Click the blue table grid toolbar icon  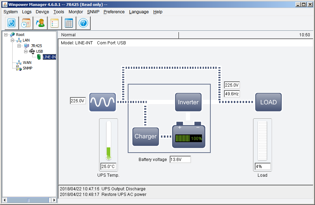69,23
